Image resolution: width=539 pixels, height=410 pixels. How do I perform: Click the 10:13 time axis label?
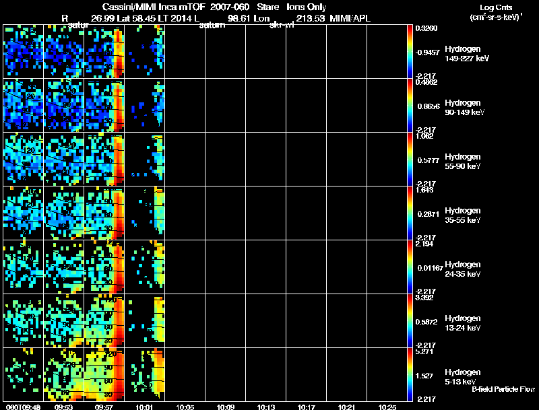coord(265,407)
